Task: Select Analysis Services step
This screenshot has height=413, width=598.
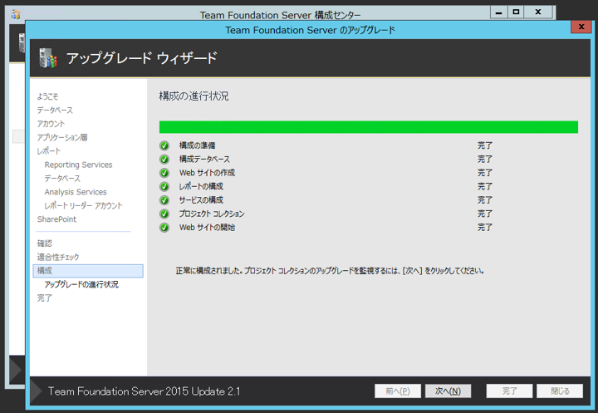Action: (76, 192)
